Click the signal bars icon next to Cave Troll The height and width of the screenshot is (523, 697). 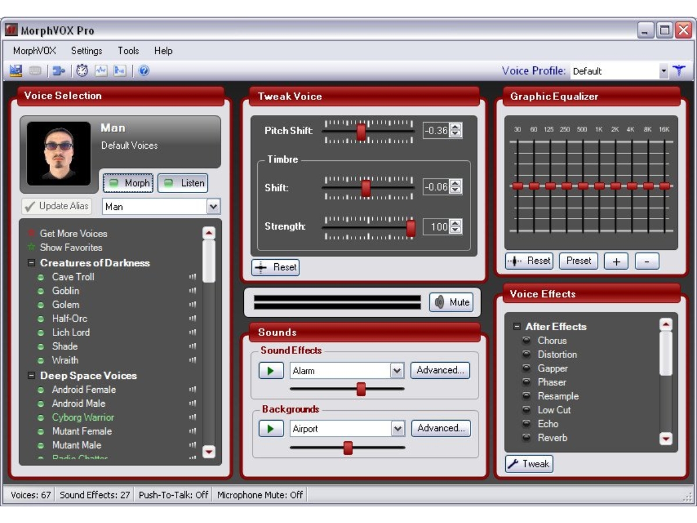pos(193,277)
